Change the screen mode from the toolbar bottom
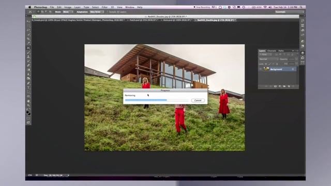This screenshot has height=186, width=331. (x=28, y=122)
